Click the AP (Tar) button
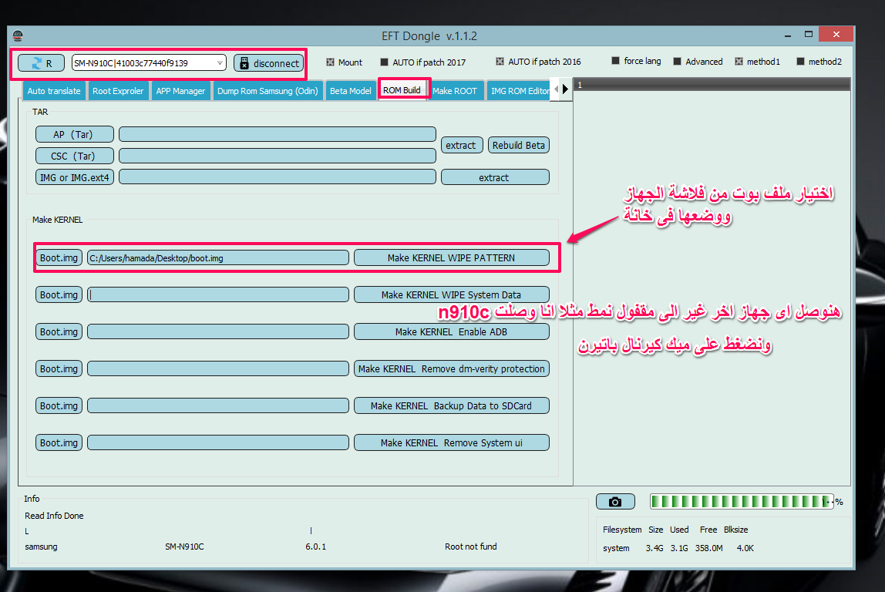This screenshot has width=885, height=592. [x=75, y=134]
